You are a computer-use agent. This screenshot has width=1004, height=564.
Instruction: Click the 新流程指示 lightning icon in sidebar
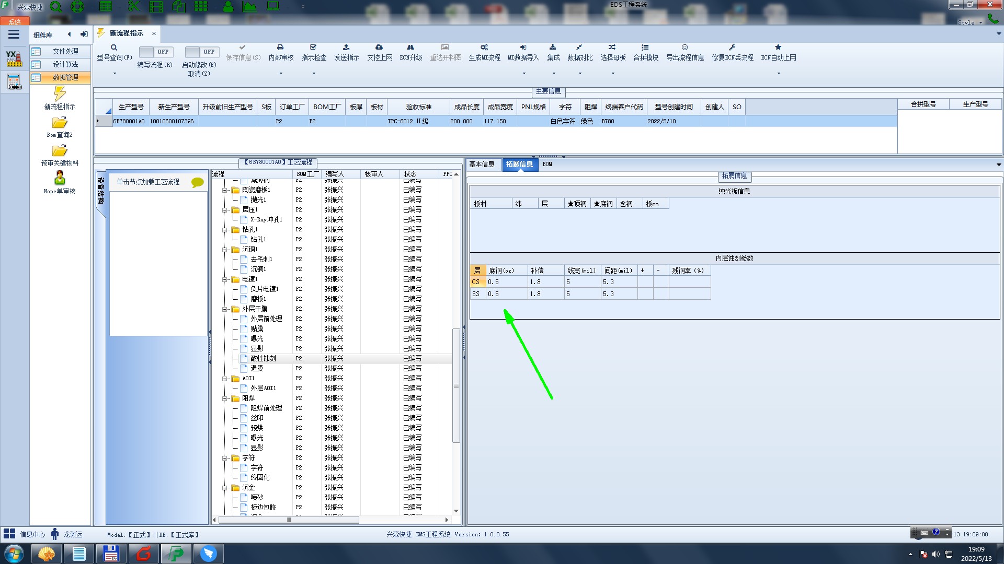60,93
